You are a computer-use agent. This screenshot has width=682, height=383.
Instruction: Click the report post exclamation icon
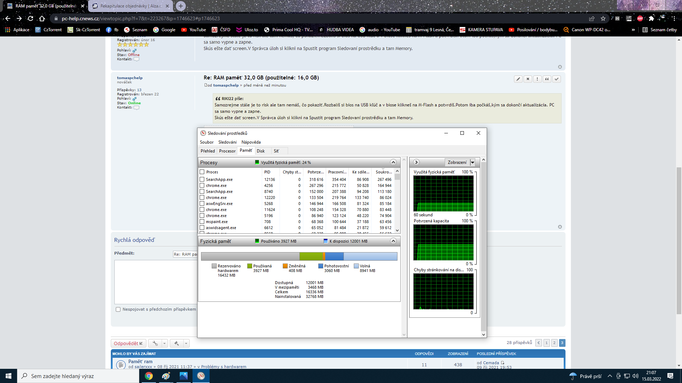[537, 79]
